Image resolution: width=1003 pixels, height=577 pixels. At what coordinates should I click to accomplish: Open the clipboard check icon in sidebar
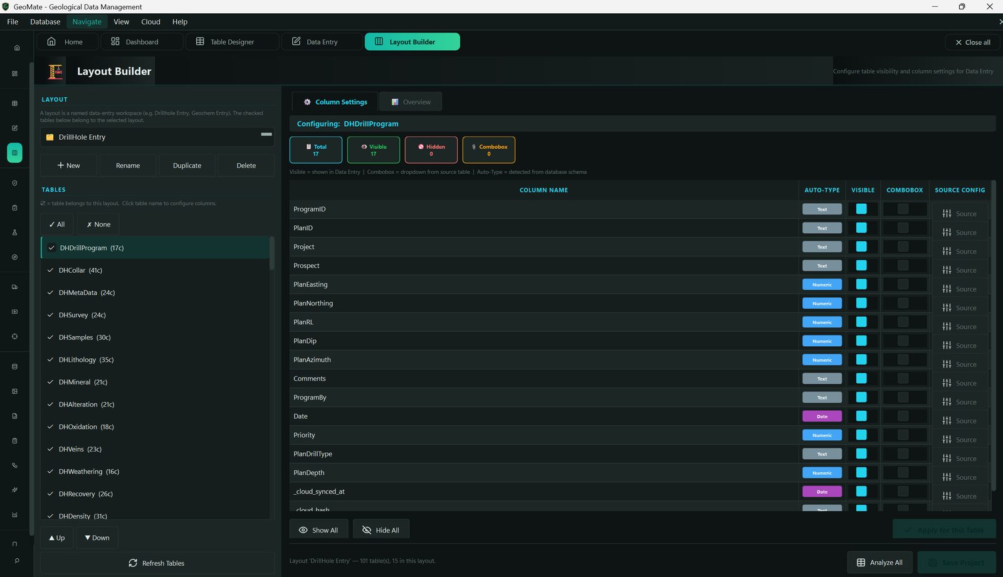(14, 208)
